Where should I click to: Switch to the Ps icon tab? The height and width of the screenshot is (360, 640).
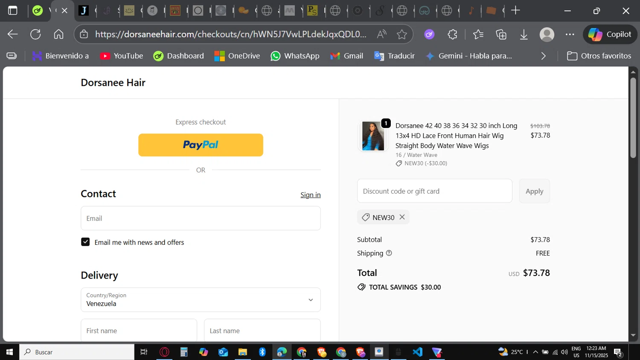tap(312, 11)
